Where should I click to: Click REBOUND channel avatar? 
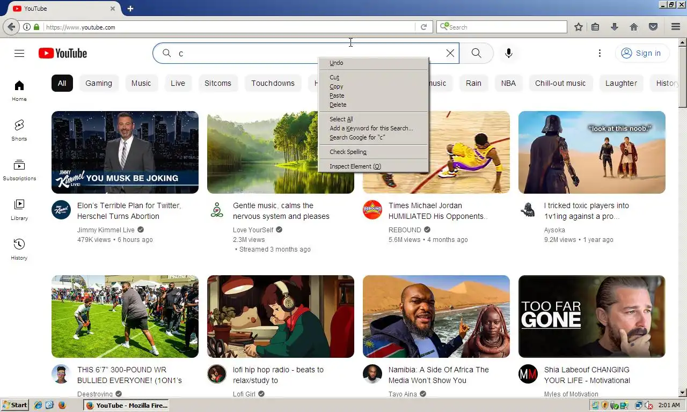click(x=372, y=210)
